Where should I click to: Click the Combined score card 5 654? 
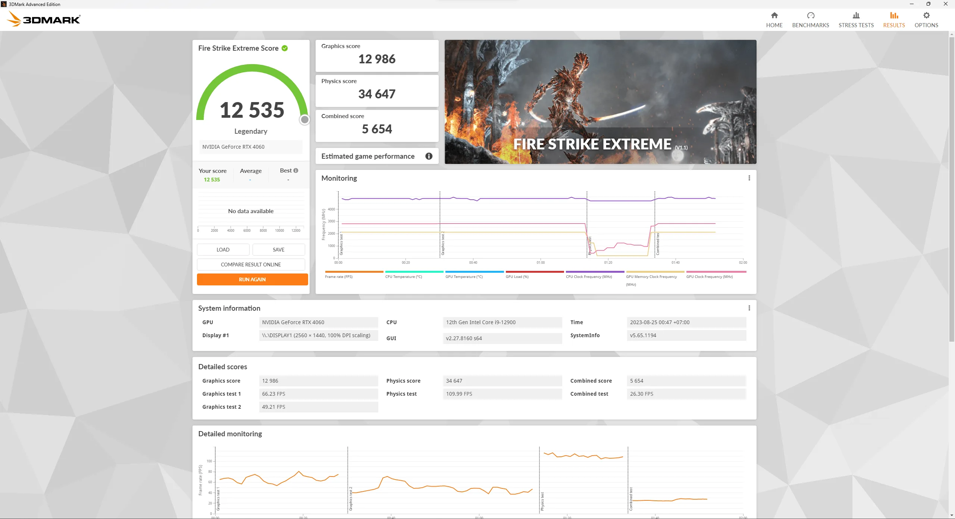pos(377,126)
